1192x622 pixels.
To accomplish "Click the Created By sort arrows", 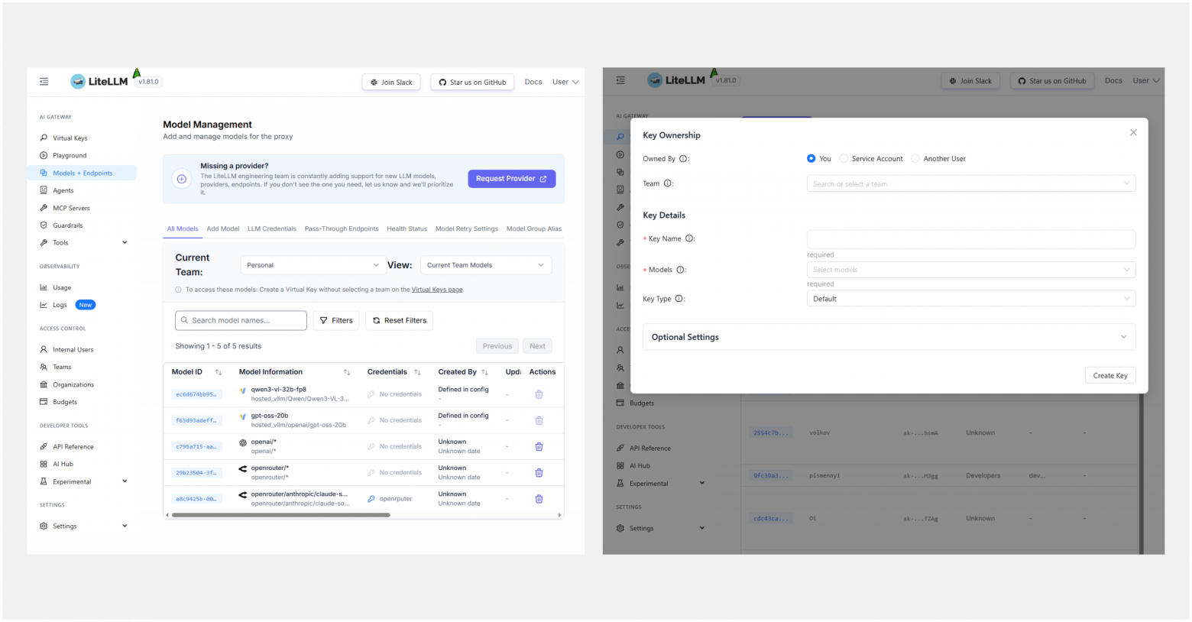I will tap(484, 372).
